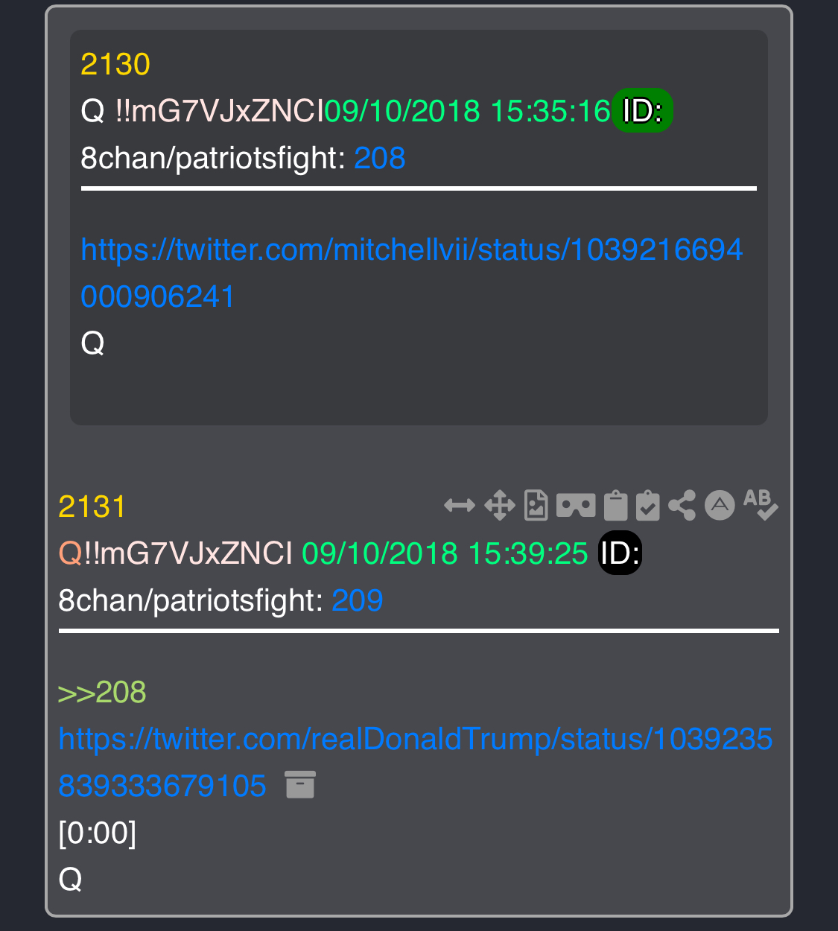Click the share icon on post 2131
Image resolution: width=838 pixels, height=931 pixels.
tap(682, 506)
